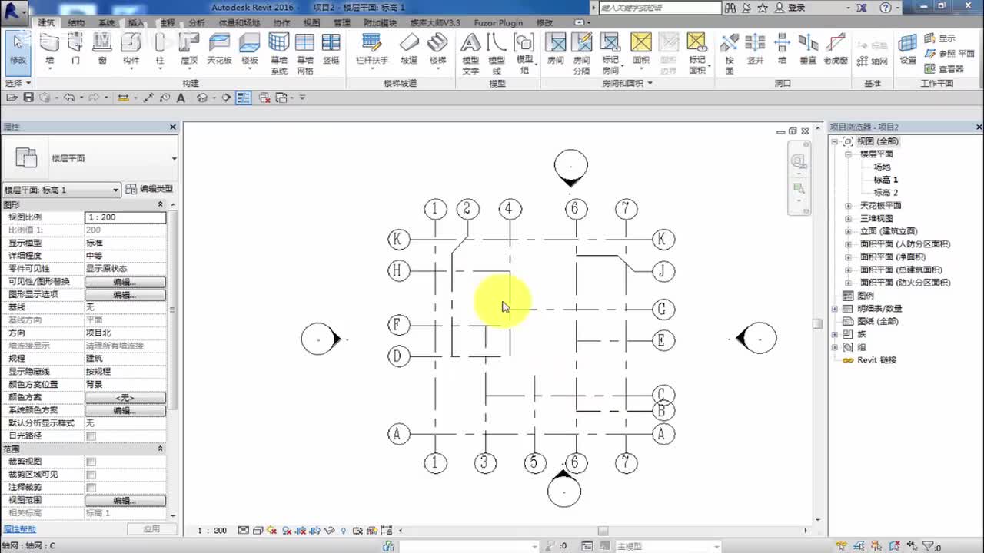
Task: Select the 坡道 ramp tool
Action: point(409,48)
